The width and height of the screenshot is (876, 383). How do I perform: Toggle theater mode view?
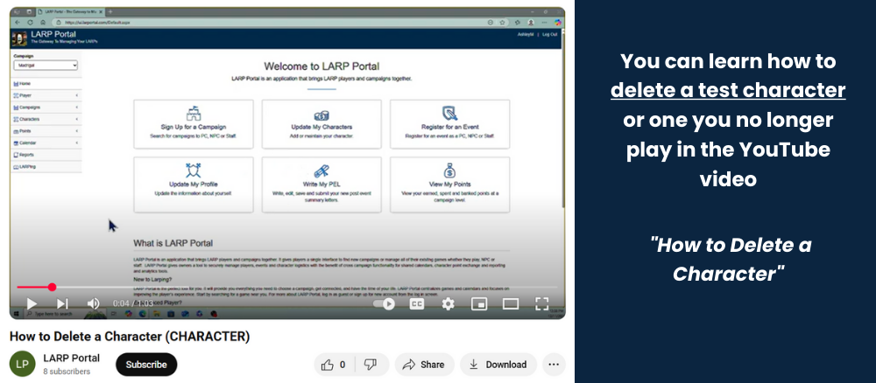(x=510, y=303)
